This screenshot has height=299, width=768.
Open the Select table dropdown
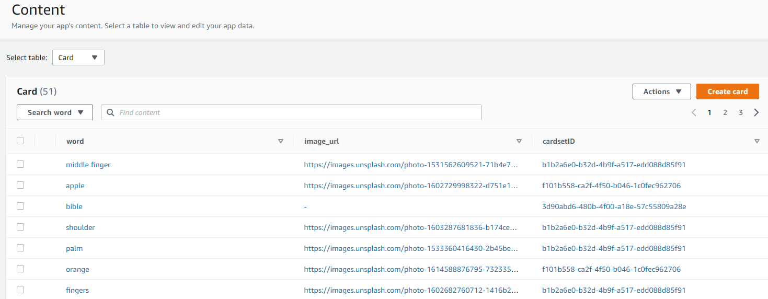tap(78, 57)
